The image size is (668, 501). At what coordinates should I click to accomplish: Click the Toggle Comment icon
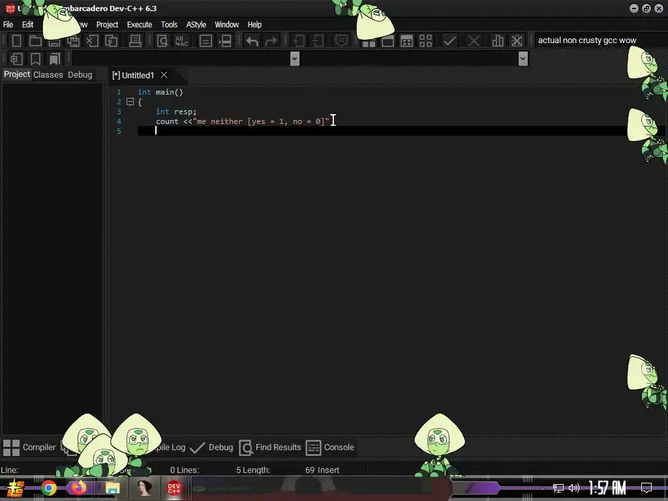(341, 41)
